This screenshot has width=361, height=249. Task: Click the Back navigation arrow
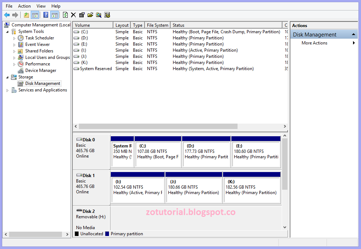[8, 15]
